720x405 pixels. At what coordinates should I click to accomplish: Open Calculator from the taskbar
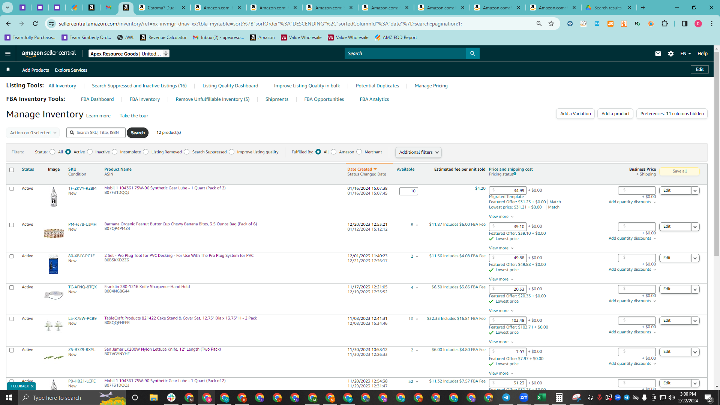pos(559,397)
